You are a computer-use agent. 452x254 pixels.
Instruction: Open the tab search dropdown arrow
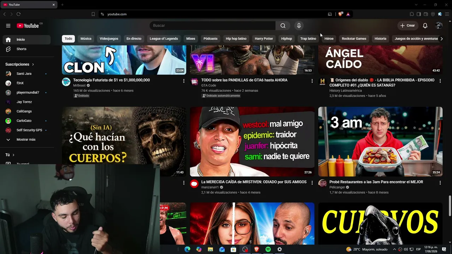(416, 5)
